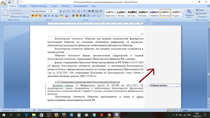
Task: Toggle bold Ж formatting
Action: pos(33,16)
